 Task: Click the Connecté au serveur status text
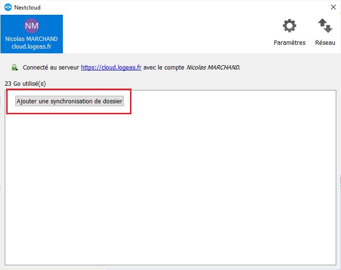pyautogui.click(x=51, y=68)
